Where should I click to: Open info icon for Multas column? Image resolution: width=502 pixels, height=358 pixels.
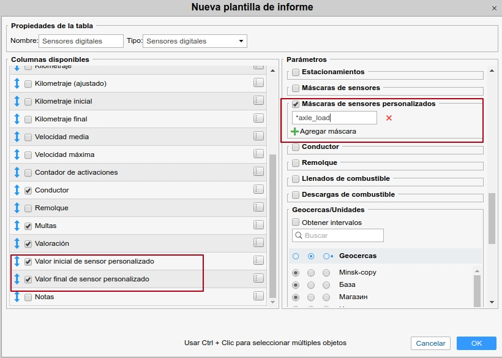pos(258,226)
